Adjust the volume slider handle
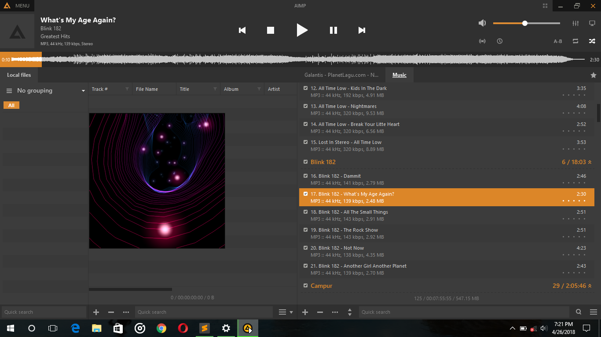The height and width of the screenshot is (337, 601). (x=525, y=23)
